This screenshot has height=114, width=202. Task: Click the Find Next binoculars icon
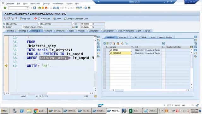coord(58,8)
